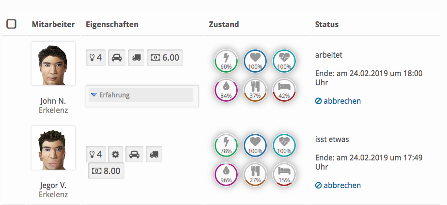Click Jegor V.'s gear skill icon
The width and height of the screenshot is (447, 205).
point(115,154)
